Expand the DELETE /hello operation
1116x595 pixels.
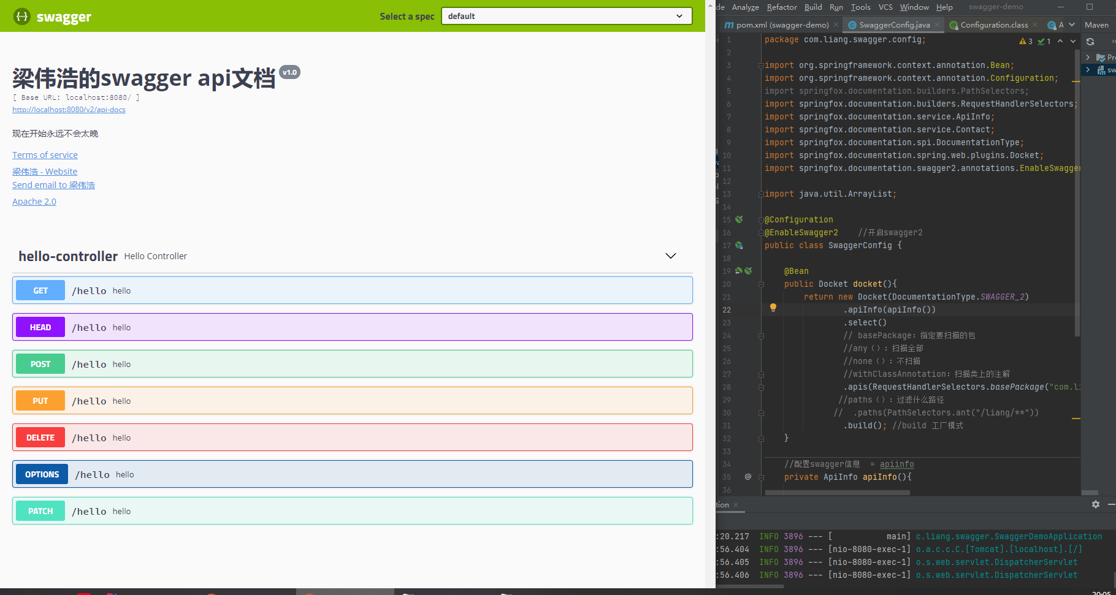[x=353, y=438]
